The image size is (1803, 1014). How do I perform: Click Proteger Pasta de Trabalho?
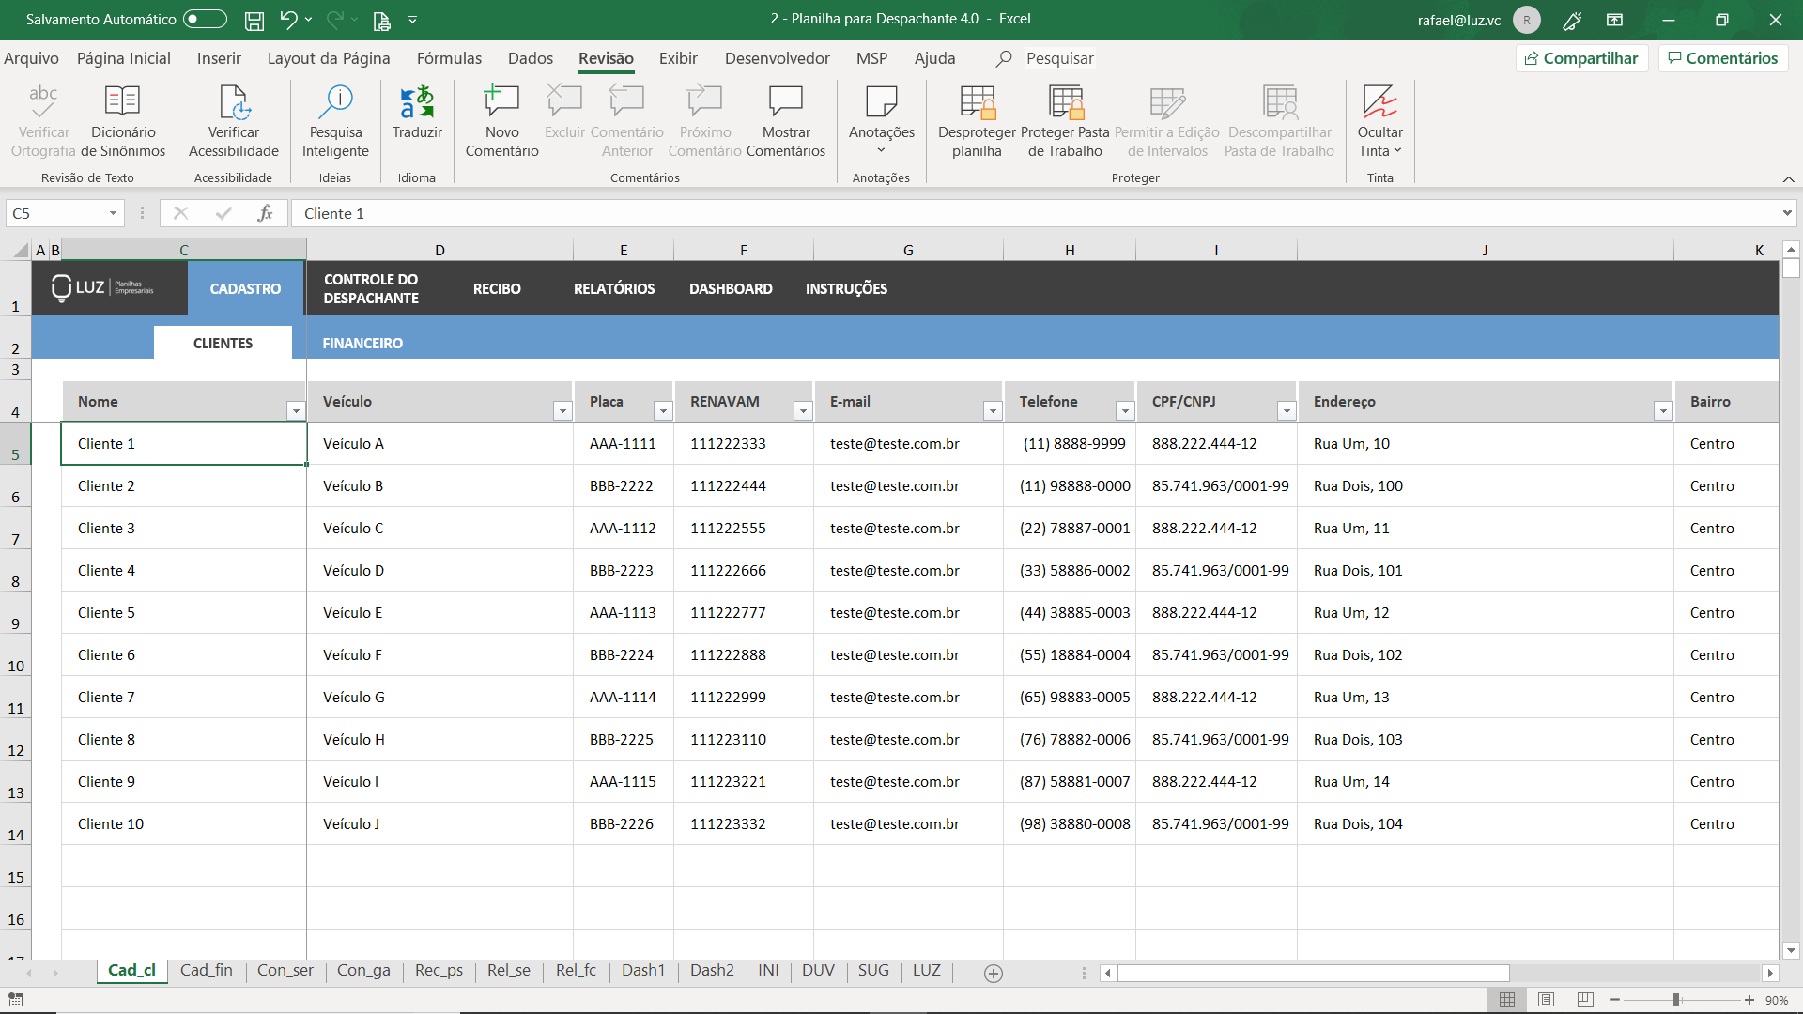(x=1065, y=122)
